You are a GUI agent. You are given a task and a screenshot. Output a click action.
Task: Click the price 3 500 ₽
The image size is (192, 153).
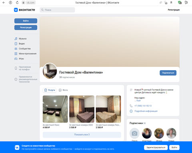(x=73, y=127)
